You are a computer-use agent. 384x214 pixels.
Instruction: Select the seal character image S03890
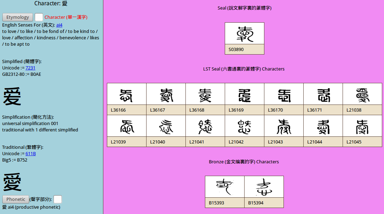244,34
